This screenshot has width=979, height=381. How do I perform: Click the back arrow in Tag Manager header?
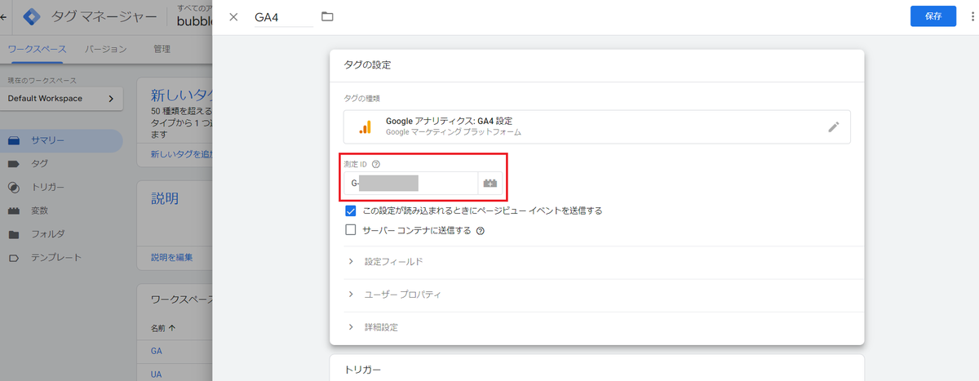click(x=4, y=16)
